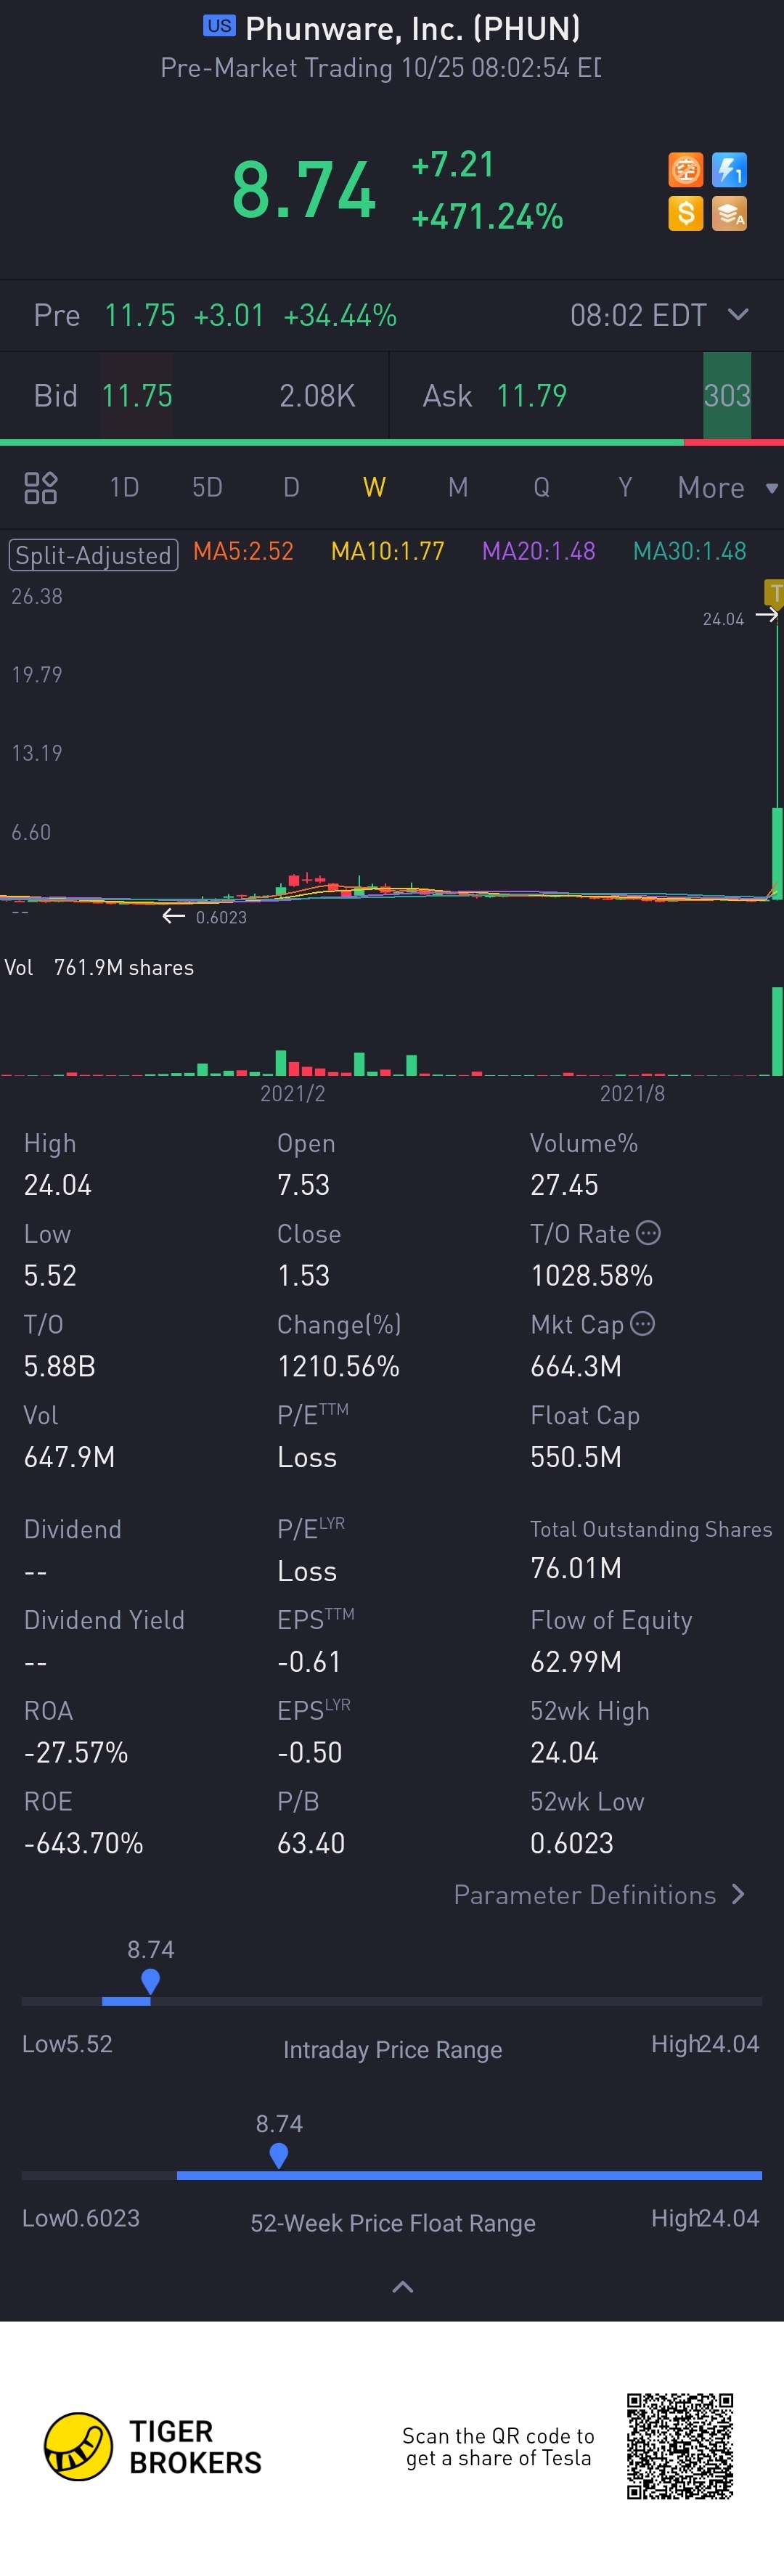Tap the 0.6023 low annotation on chart
The image size is (784, 2572).
[x=221, y=918]
